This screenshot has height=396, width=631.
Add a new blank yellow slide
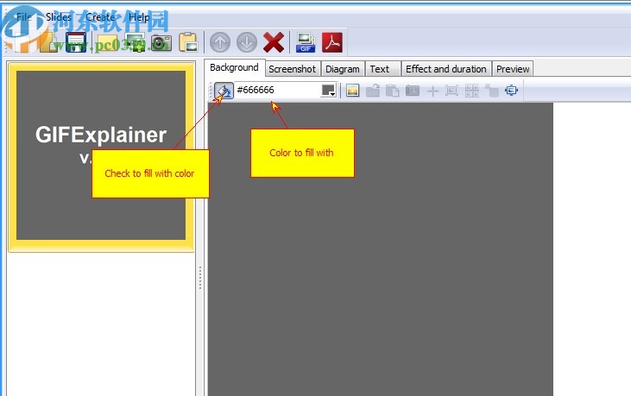[107, 43]
